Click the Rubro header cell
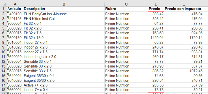The width and height of the screenshot is (208, 94). (x=126, y=9)
